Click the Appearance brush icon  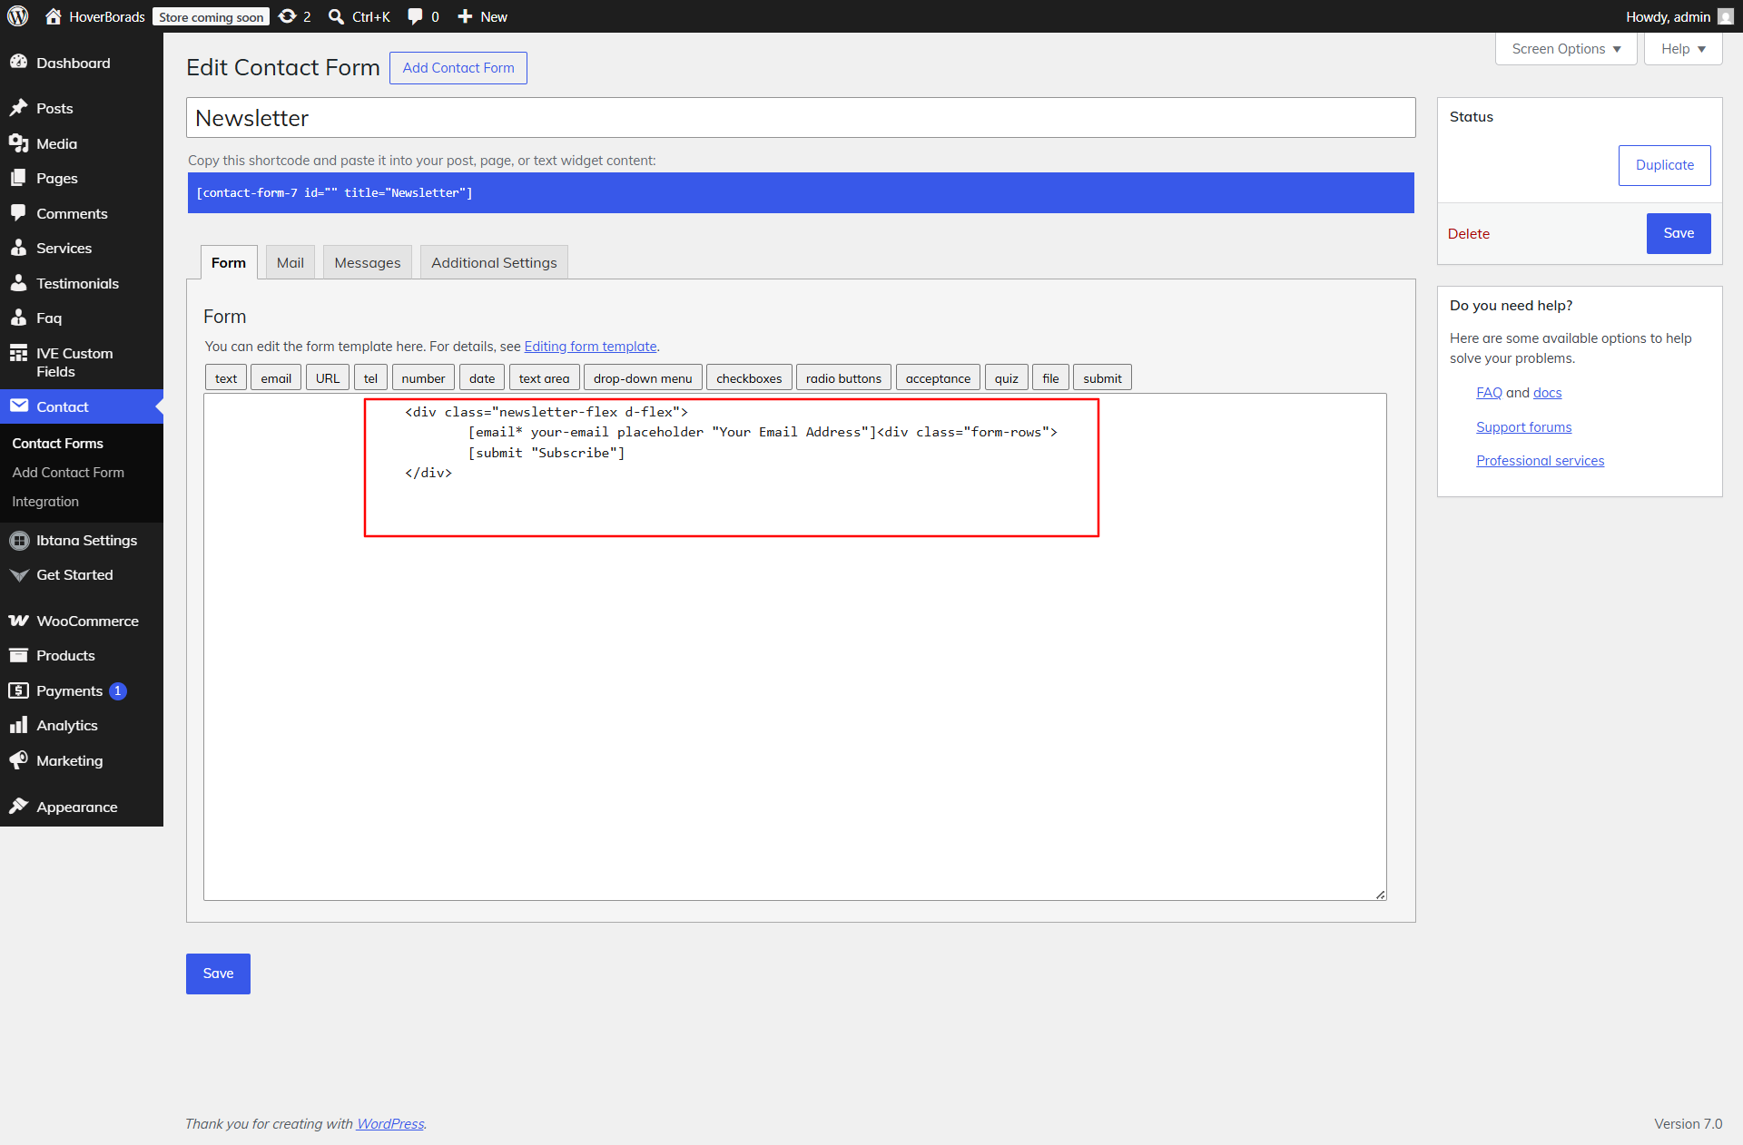coord(18,807)
